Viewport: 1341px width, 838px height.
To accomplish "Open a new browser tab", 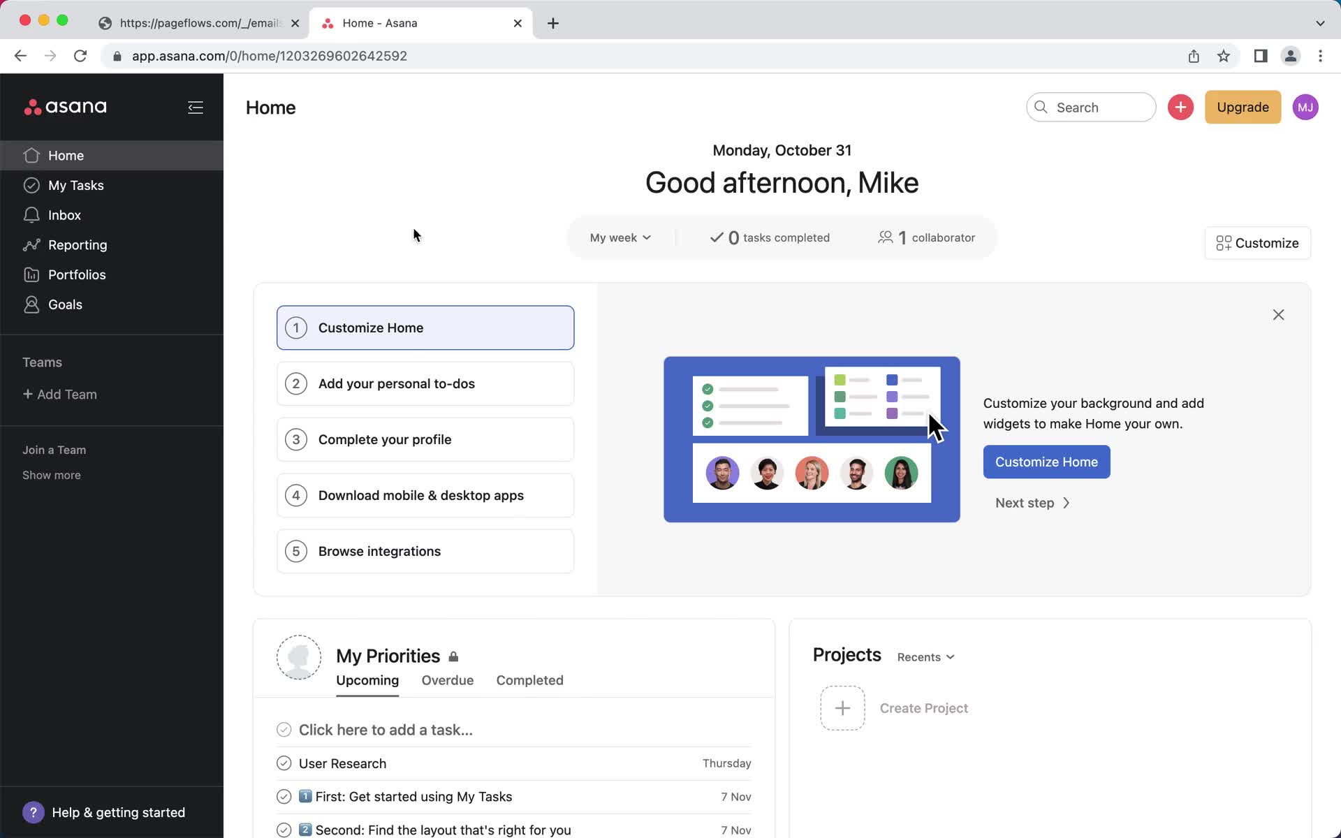I will 553,23.
